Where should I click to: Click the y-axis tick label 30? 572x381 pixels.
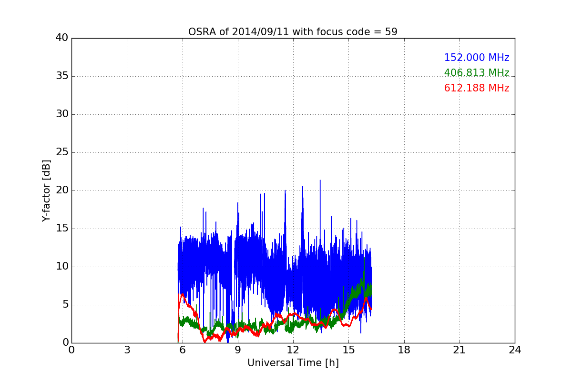pos(62,114)
